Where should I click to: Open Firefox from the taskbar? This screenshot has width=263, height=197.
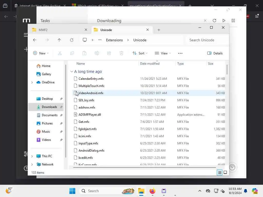coord(152,191)
